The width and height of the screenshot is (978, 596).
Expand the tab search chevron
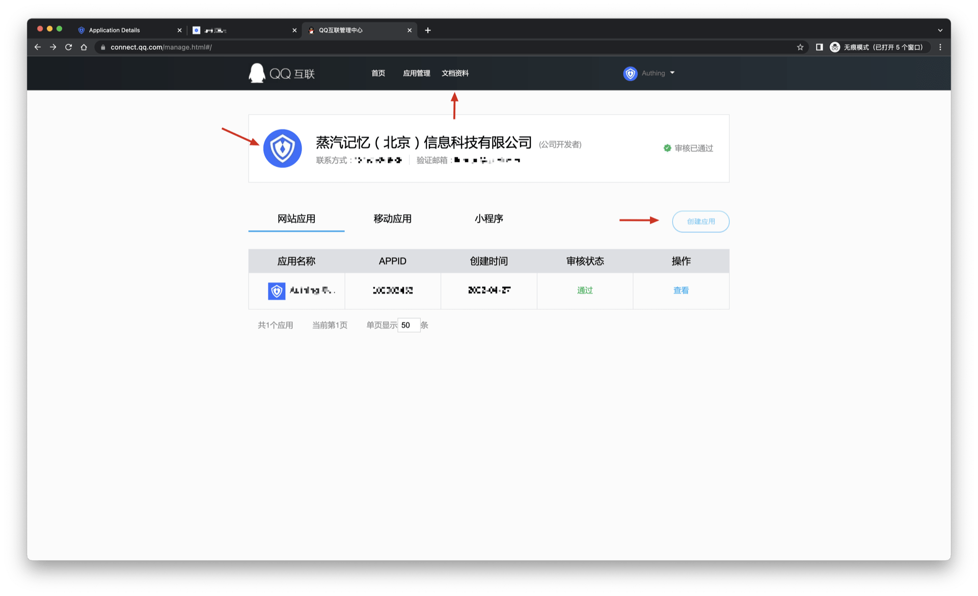tap(940, 31)
